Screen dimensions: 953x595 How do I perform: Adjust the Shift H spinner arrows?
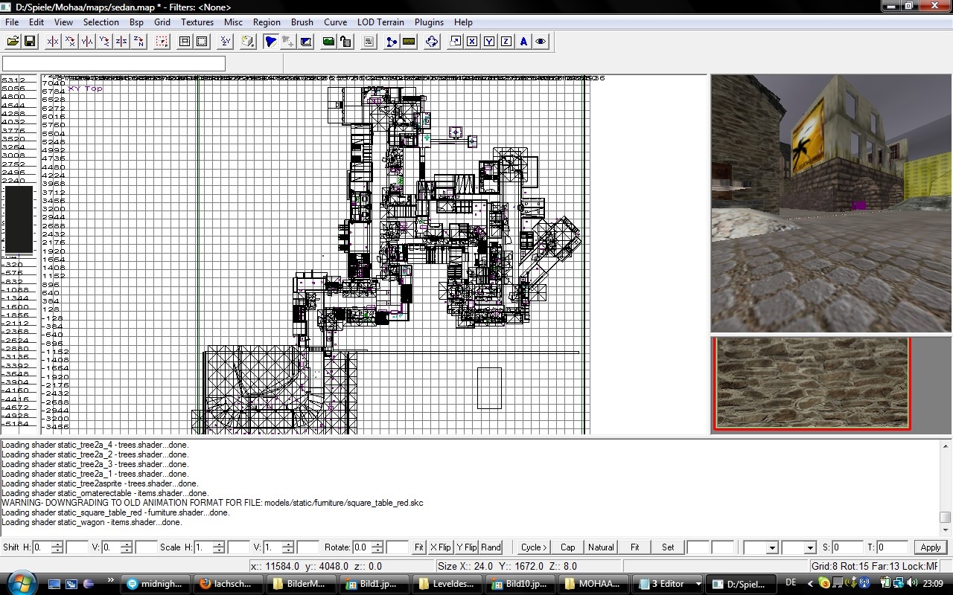[x=57, y=547]
